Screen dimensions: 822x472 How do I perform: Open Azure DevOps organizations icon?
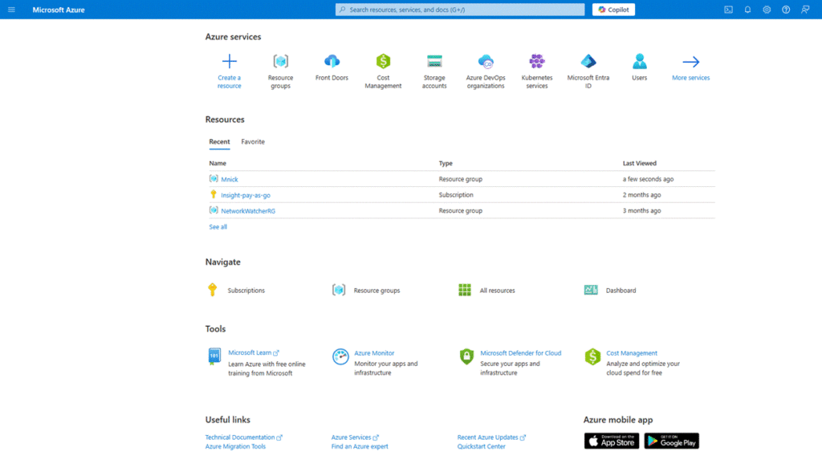pyautogui.click(x=486, y=62)
